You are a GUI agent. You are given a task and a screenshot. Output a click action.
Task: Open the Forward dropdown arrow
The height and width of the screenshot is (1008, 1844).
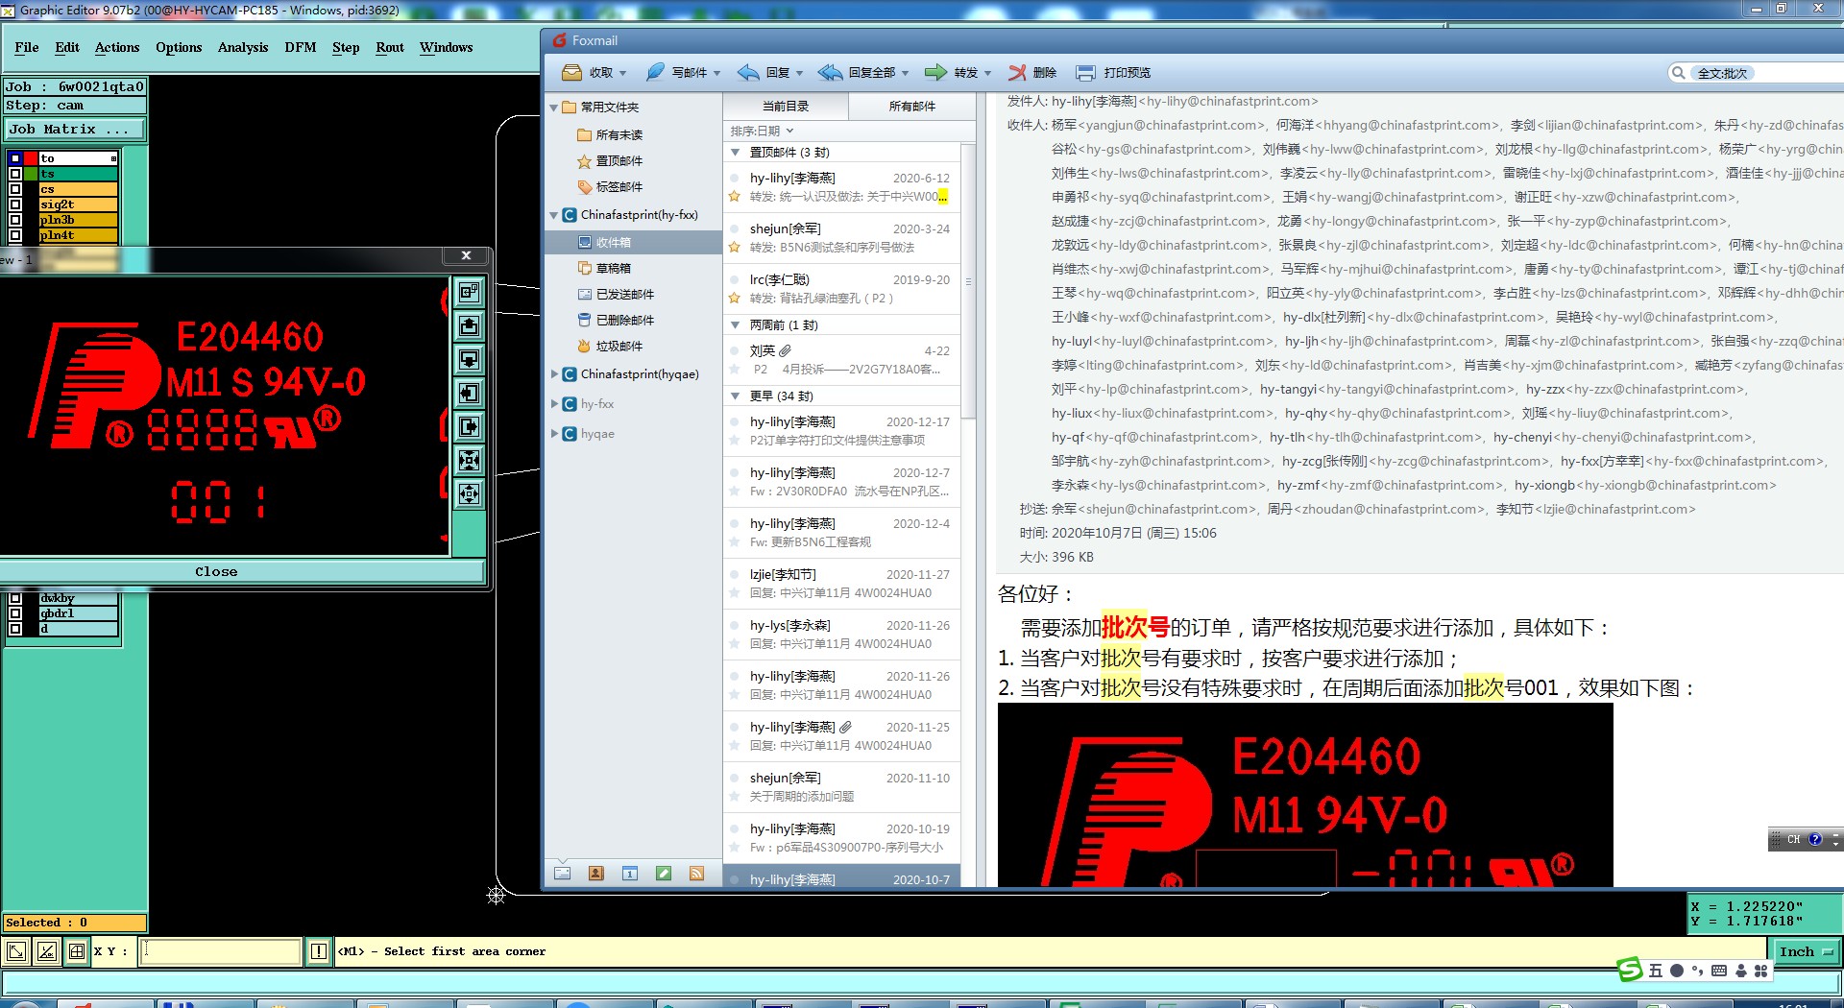(987, 73)
